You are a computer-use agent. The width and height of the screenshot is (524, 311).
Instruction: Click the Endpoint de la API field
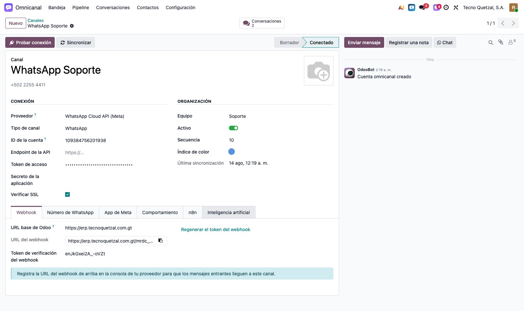point(116,153)
